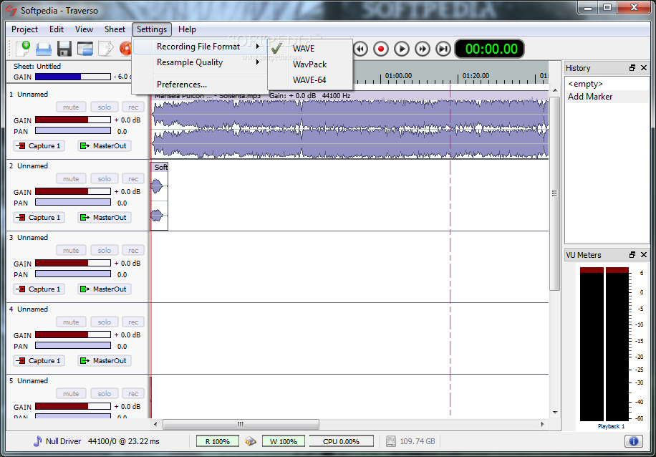This screenshot has width=656, height=457.
Task: Click the window-like project manager toolbar icon
Action: (85, 49)
